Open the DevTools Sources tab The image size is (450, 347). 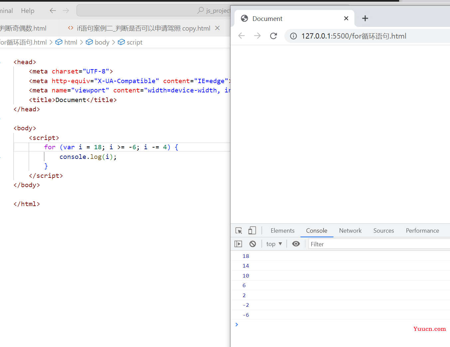point(383,231)
